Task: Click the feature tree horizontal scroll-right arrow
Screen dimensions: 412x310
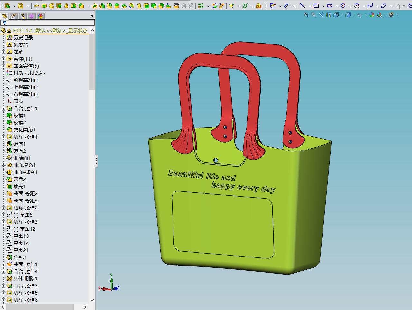Action: click(x=85, y=307)
